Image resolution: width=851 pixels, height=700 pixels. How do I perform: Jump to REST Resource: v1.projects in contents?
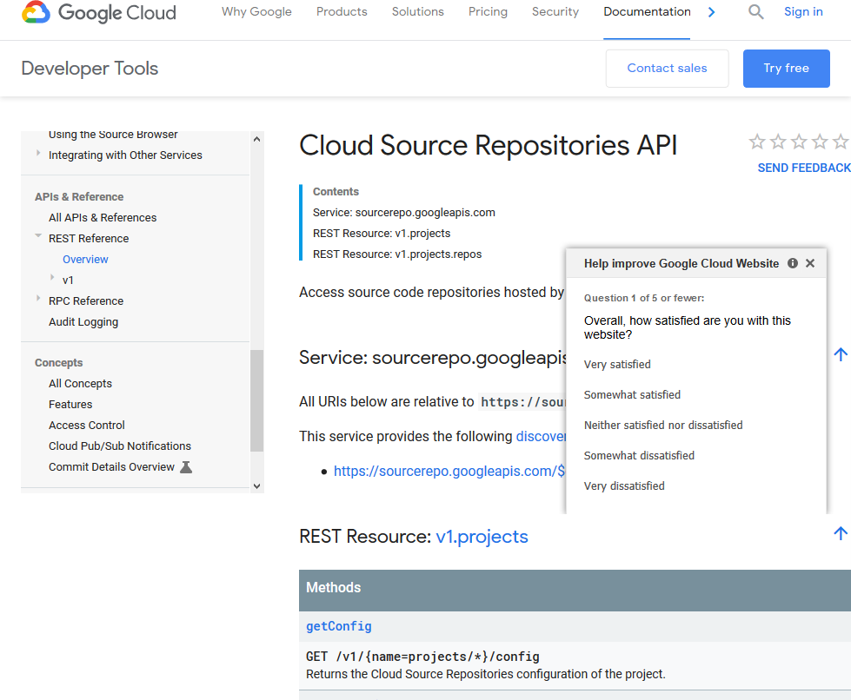[x=381, y=233]
